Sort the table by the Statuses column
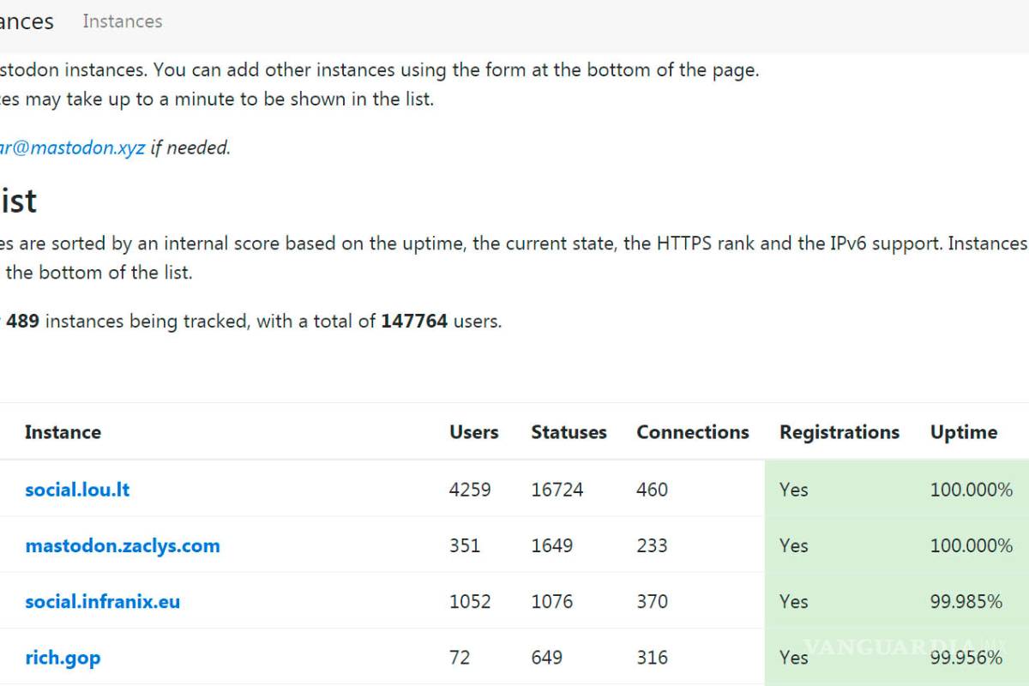 (x=569, y=432)
